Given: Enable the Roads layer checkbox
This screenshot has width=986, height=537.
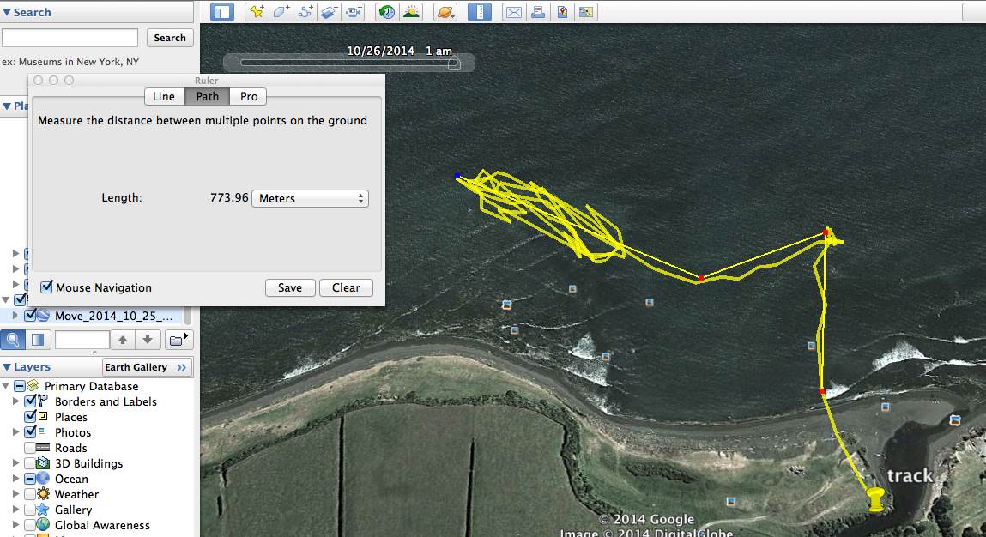Looking at the screenshot, I should 31,448.
